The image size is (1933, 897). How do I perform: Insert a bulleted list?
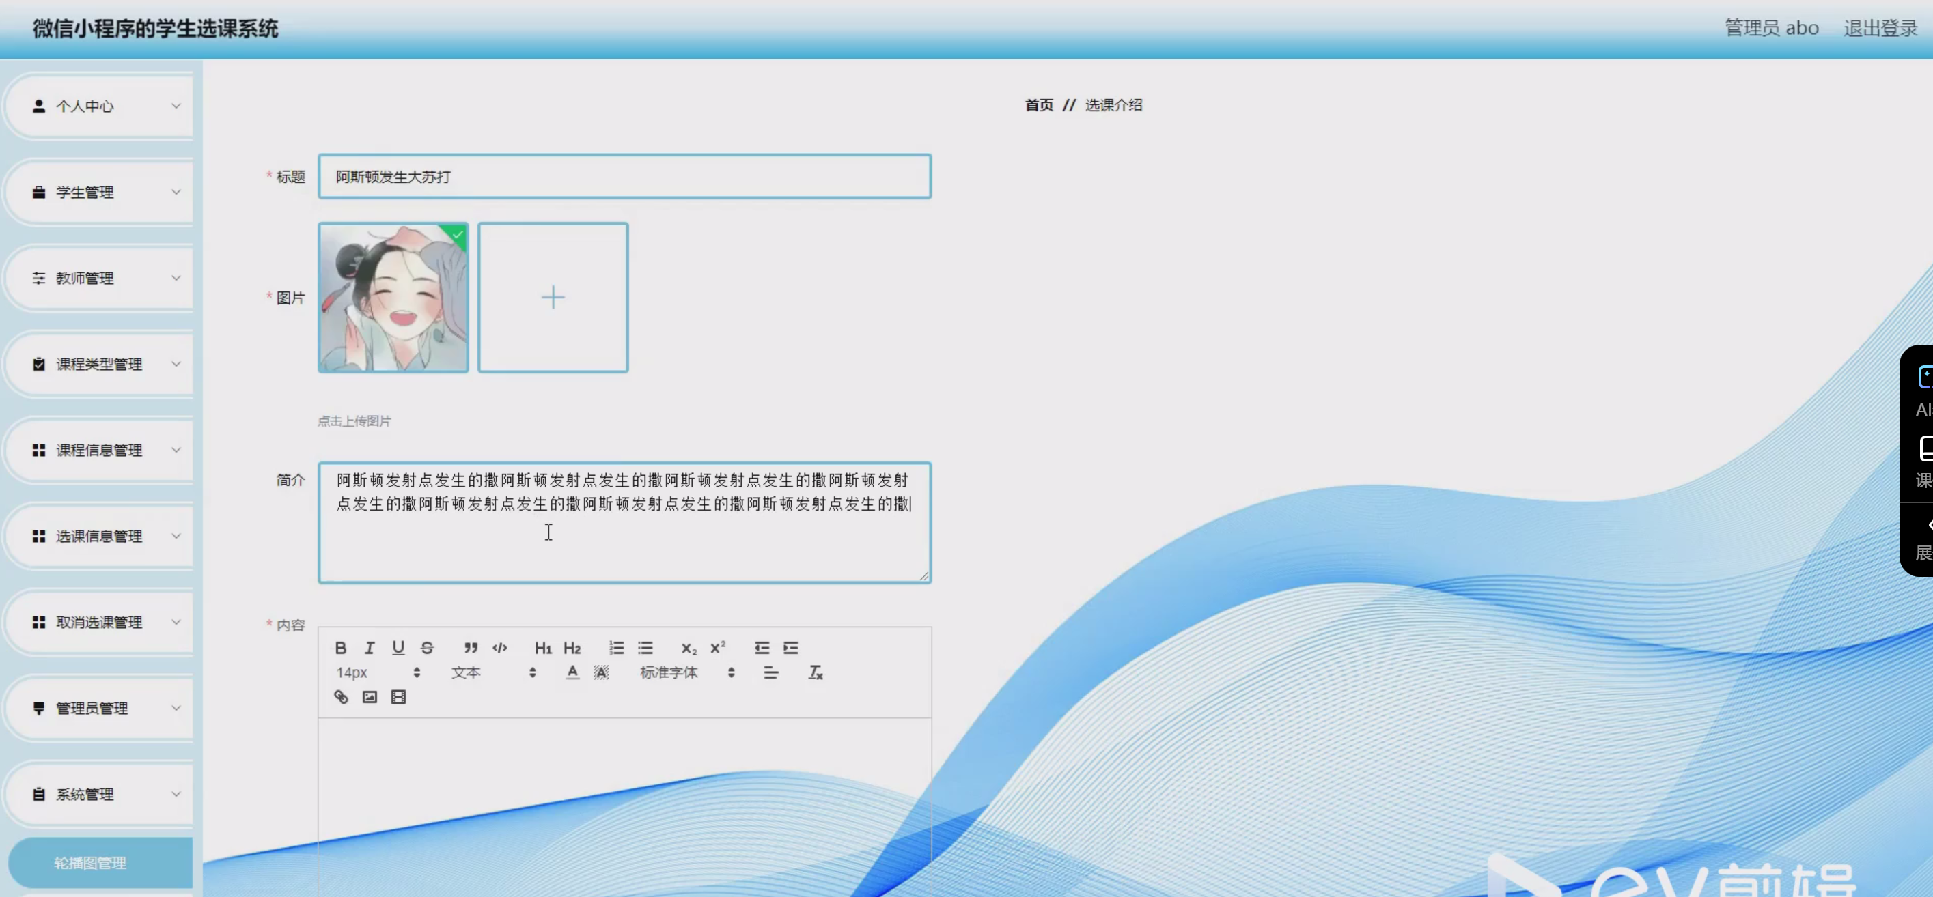point(645,647)
